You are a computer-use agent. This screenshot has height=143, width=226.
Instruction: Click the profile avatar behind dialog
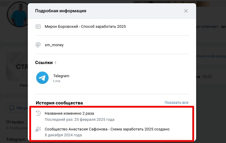click(19, 15)
